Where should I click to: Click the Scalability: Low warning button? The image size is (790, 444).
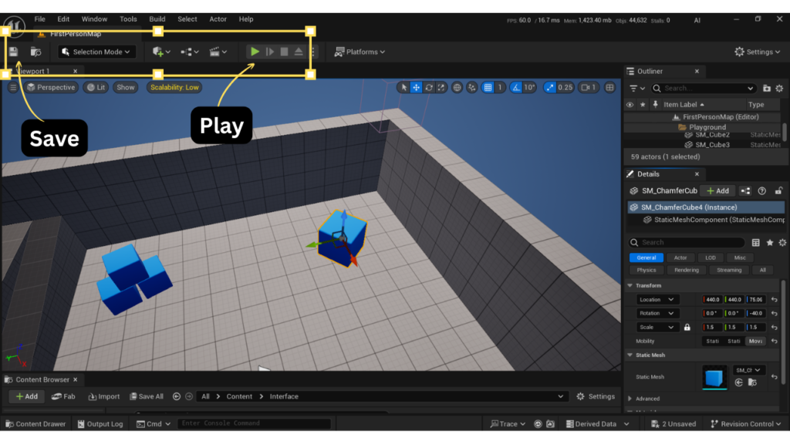(x=174, y=88)
